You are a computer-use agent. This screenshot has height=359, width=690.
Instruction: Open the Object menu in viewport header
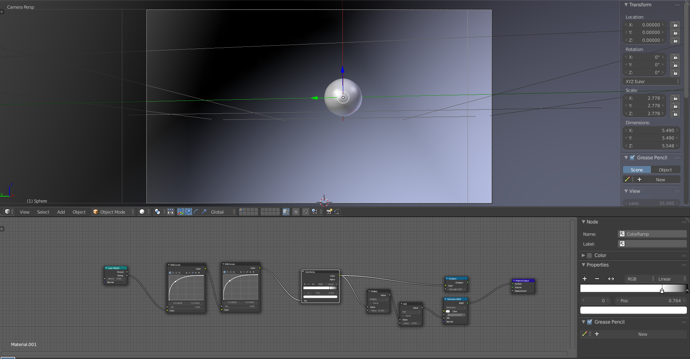pyautogui.click(x=79, y=212)
